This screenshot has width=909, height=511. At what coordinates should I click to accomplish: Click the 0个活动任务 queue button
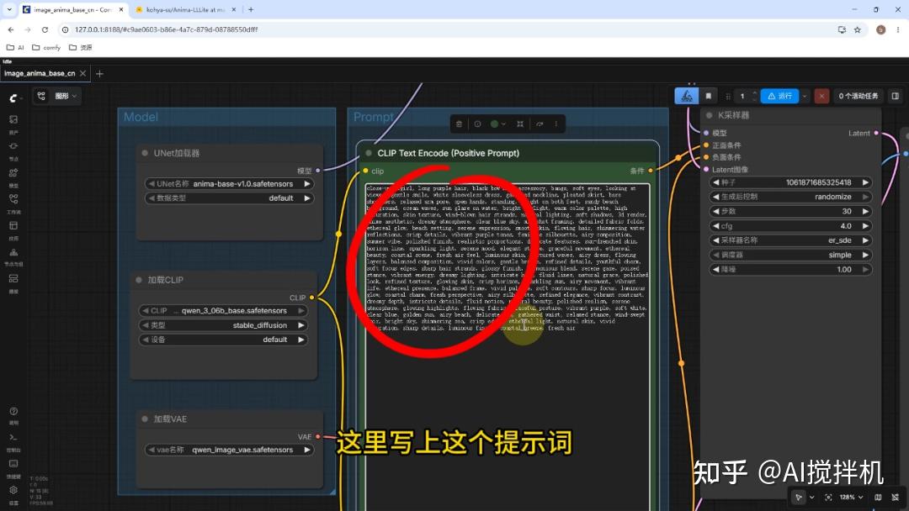click(x=858, y=96)
